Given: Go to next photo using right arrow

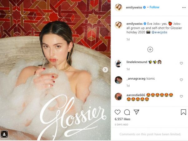Looking at the screenshot, I should pos(105,70).
